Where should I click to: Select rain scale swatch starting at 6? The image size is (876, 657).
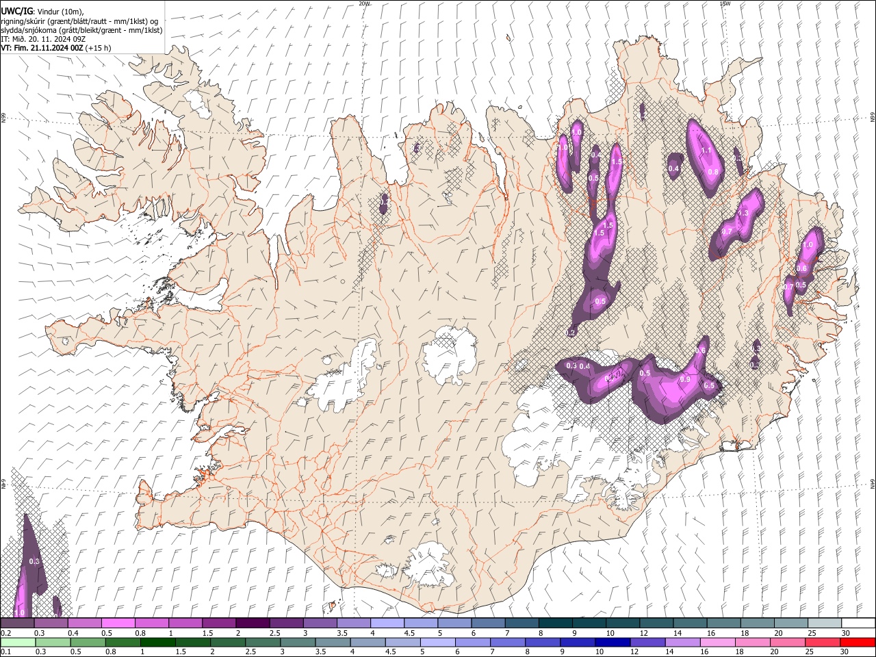pos(473,643)
